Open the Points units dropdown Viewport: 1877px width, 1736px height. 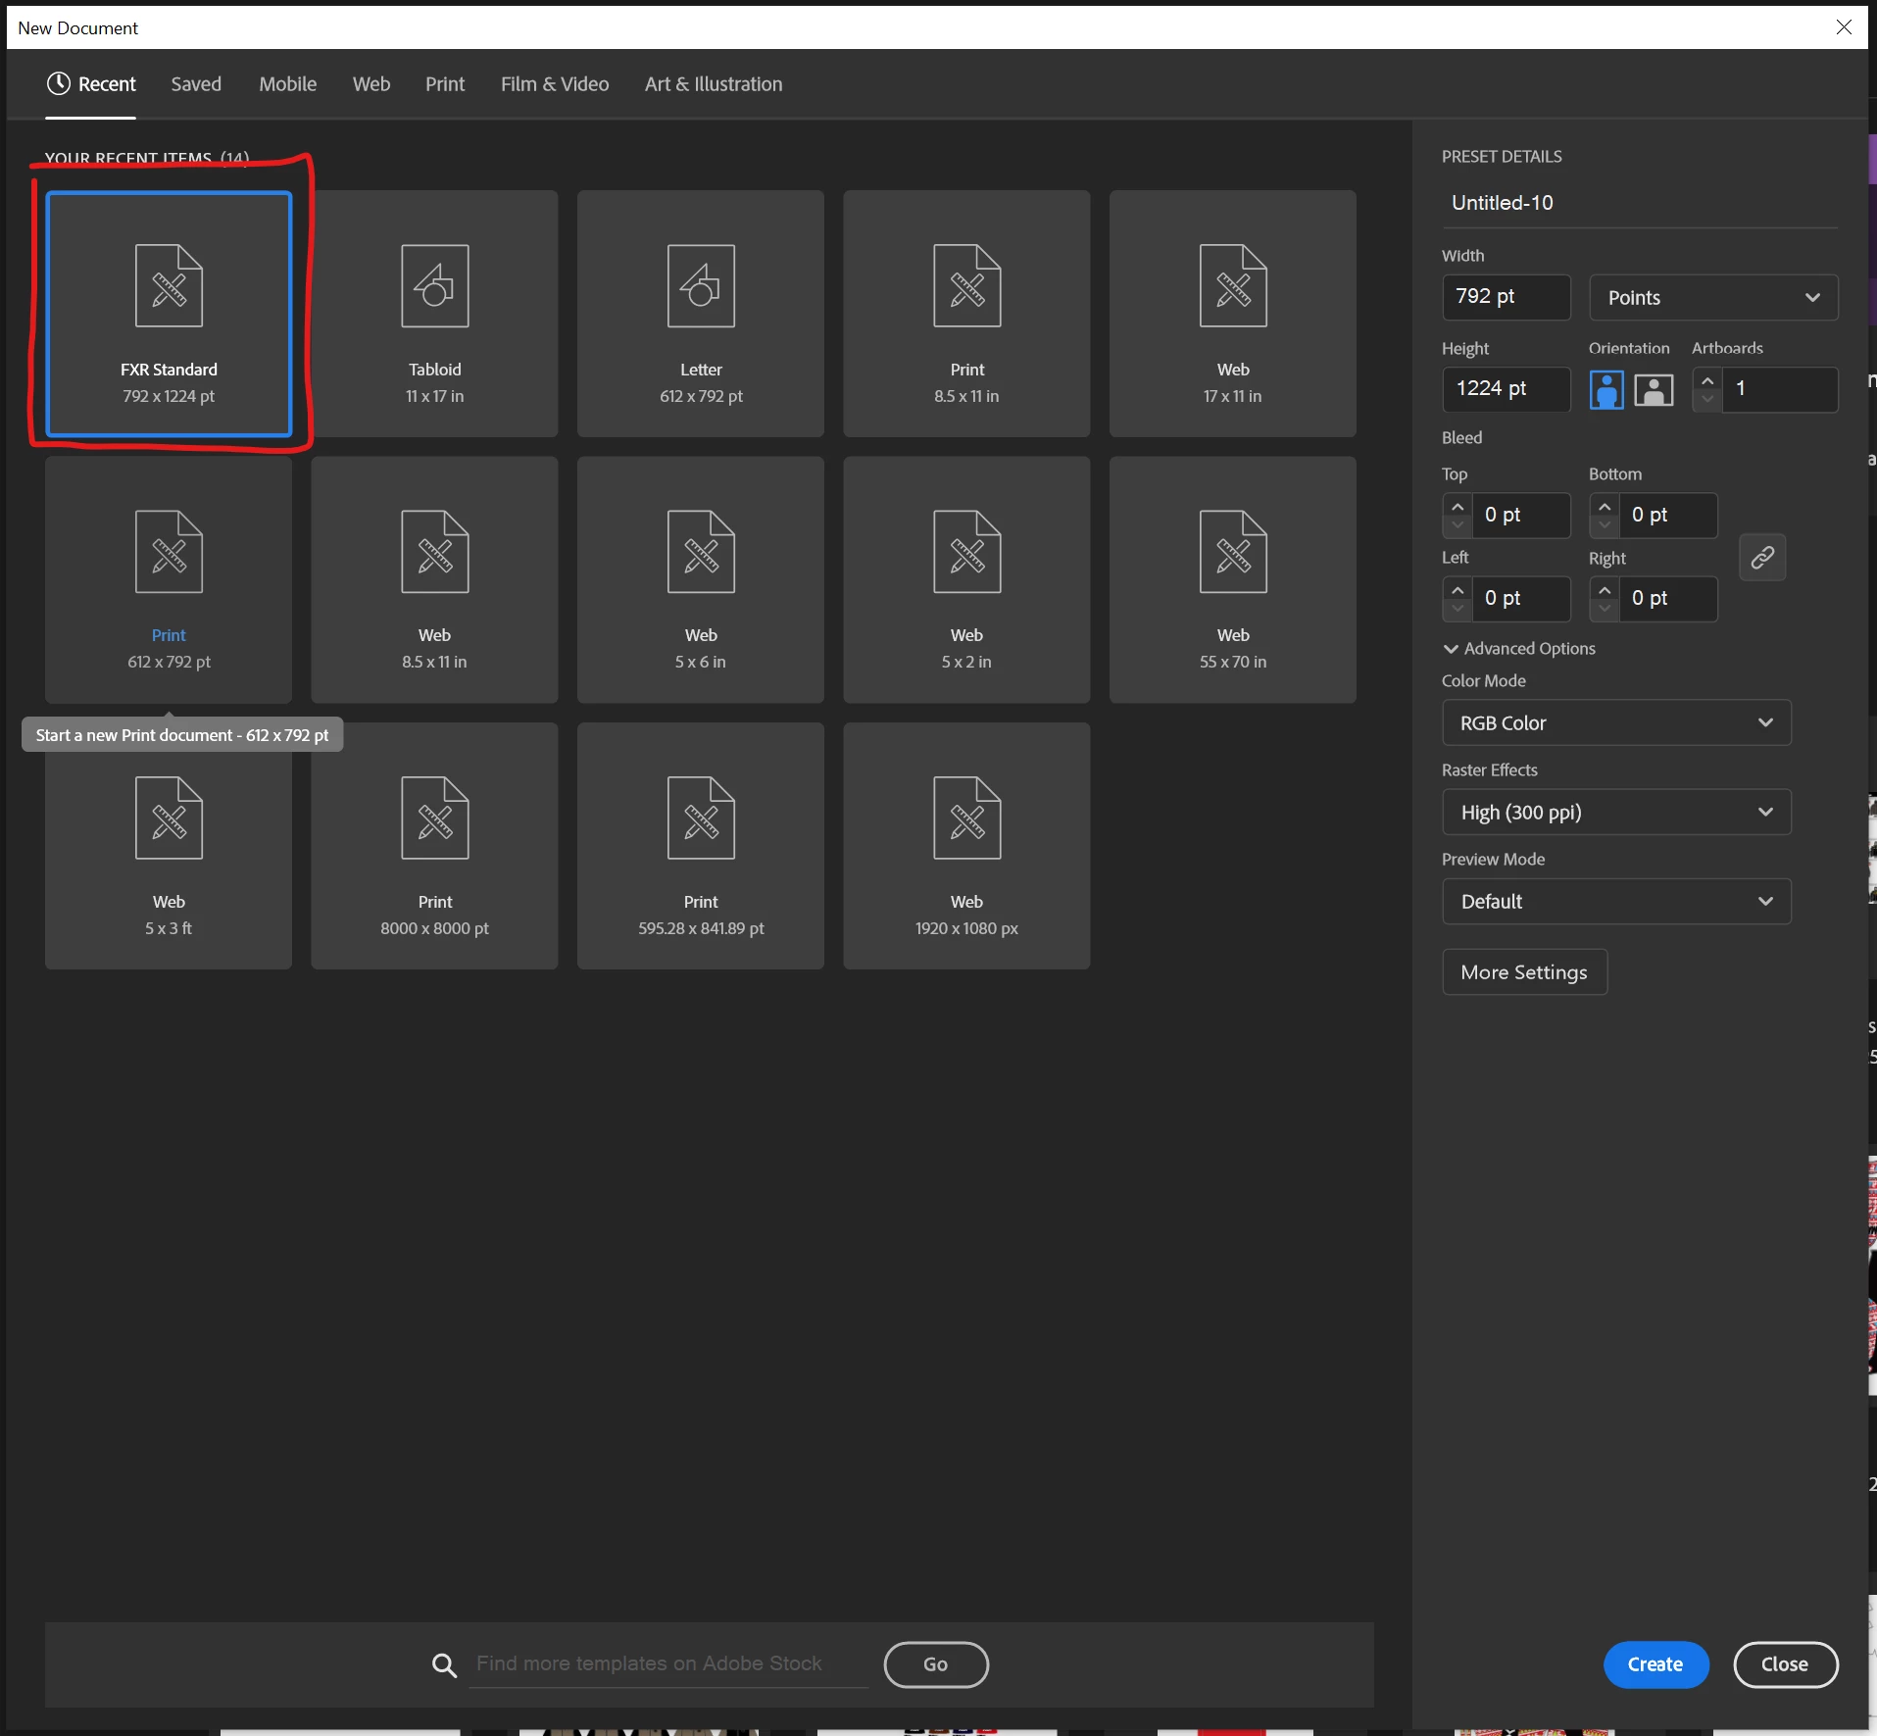coord(1713,297)
